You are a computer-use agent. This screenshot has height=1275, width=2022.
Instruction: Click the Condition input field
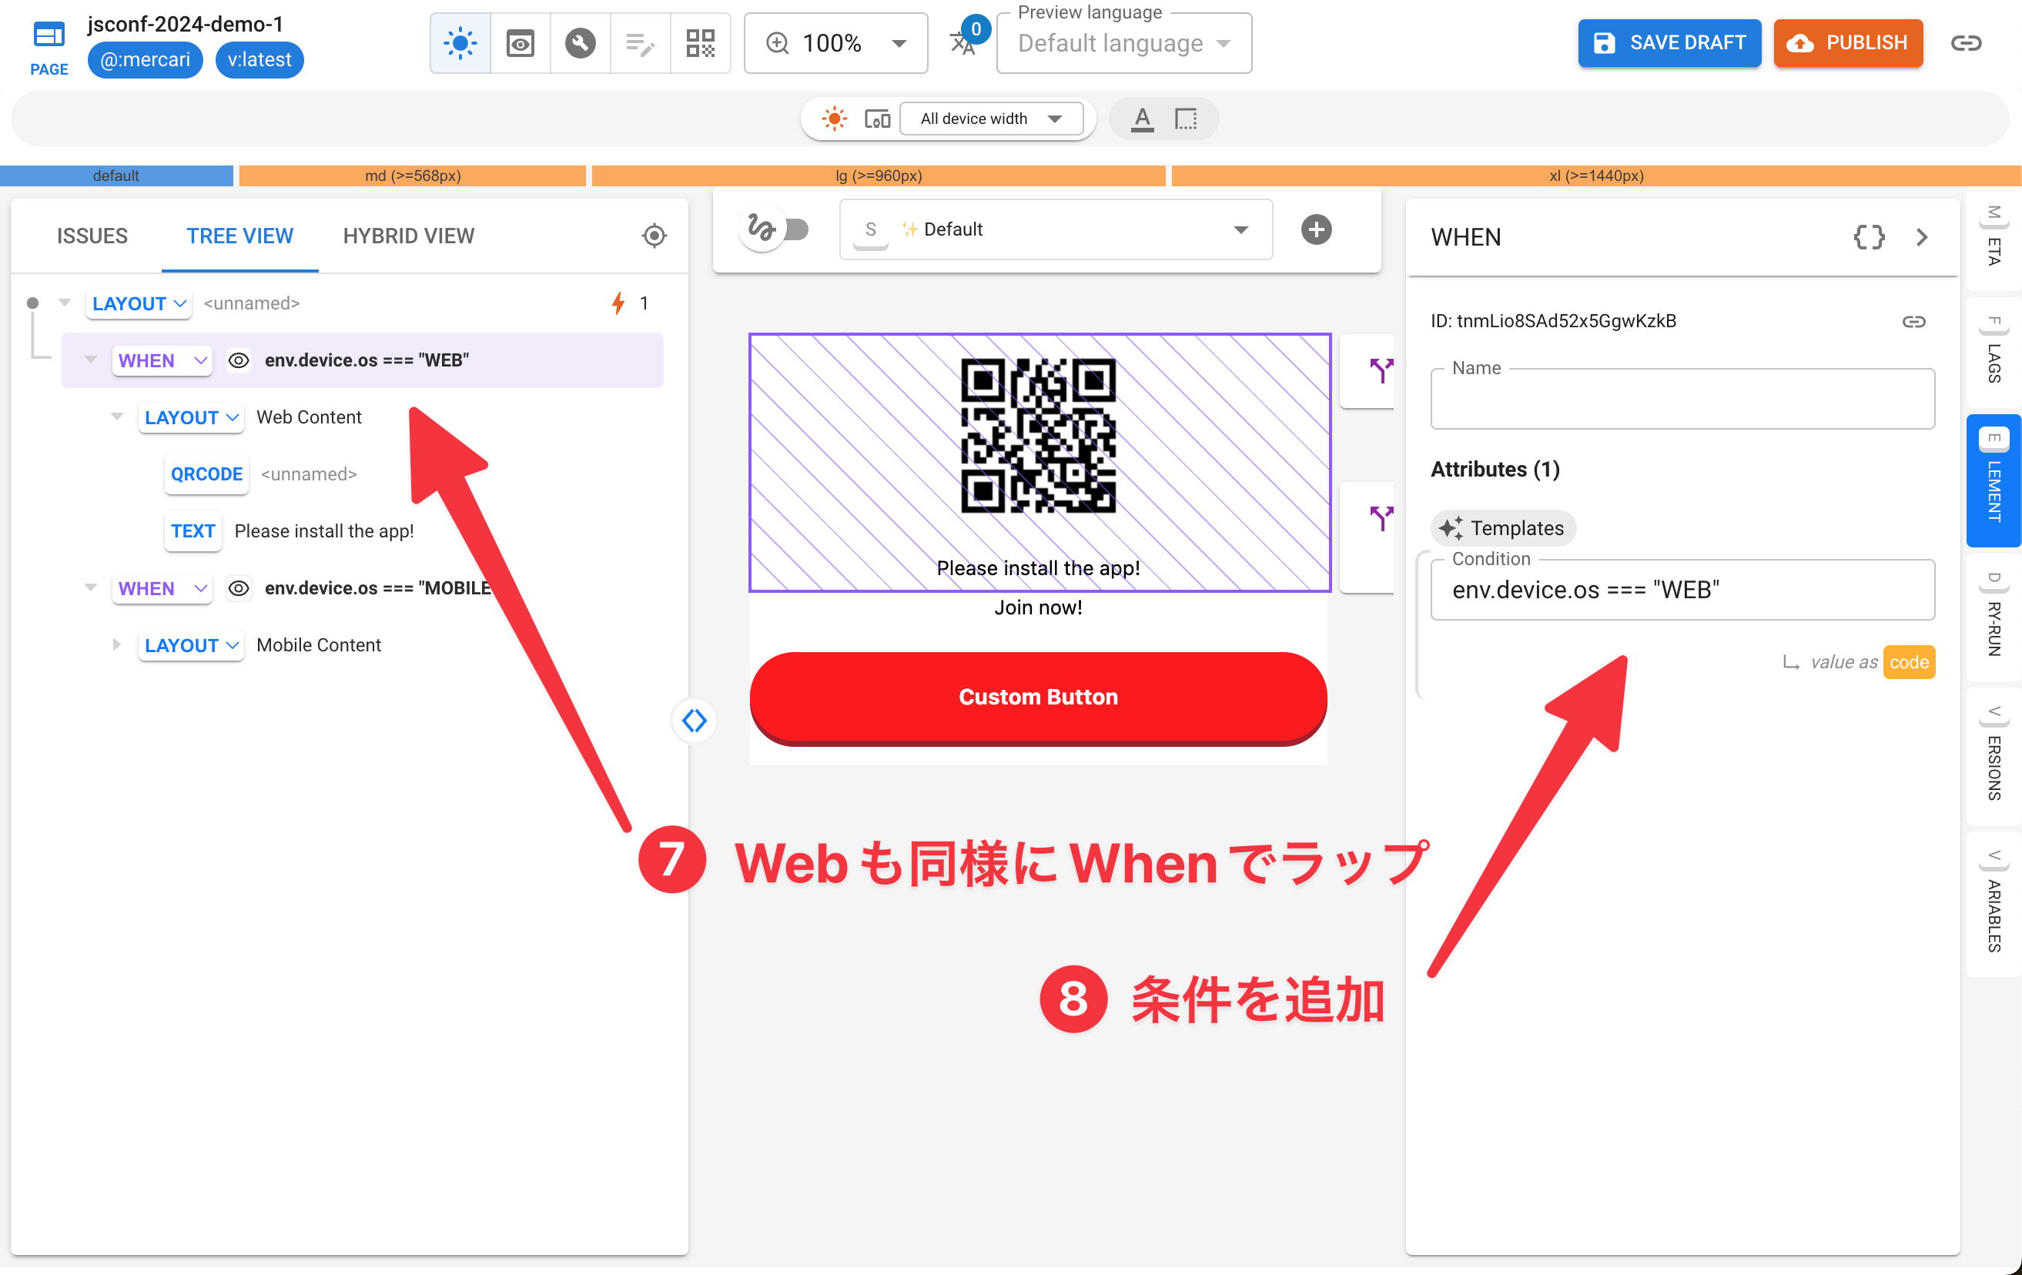(x=1682, y=590)
